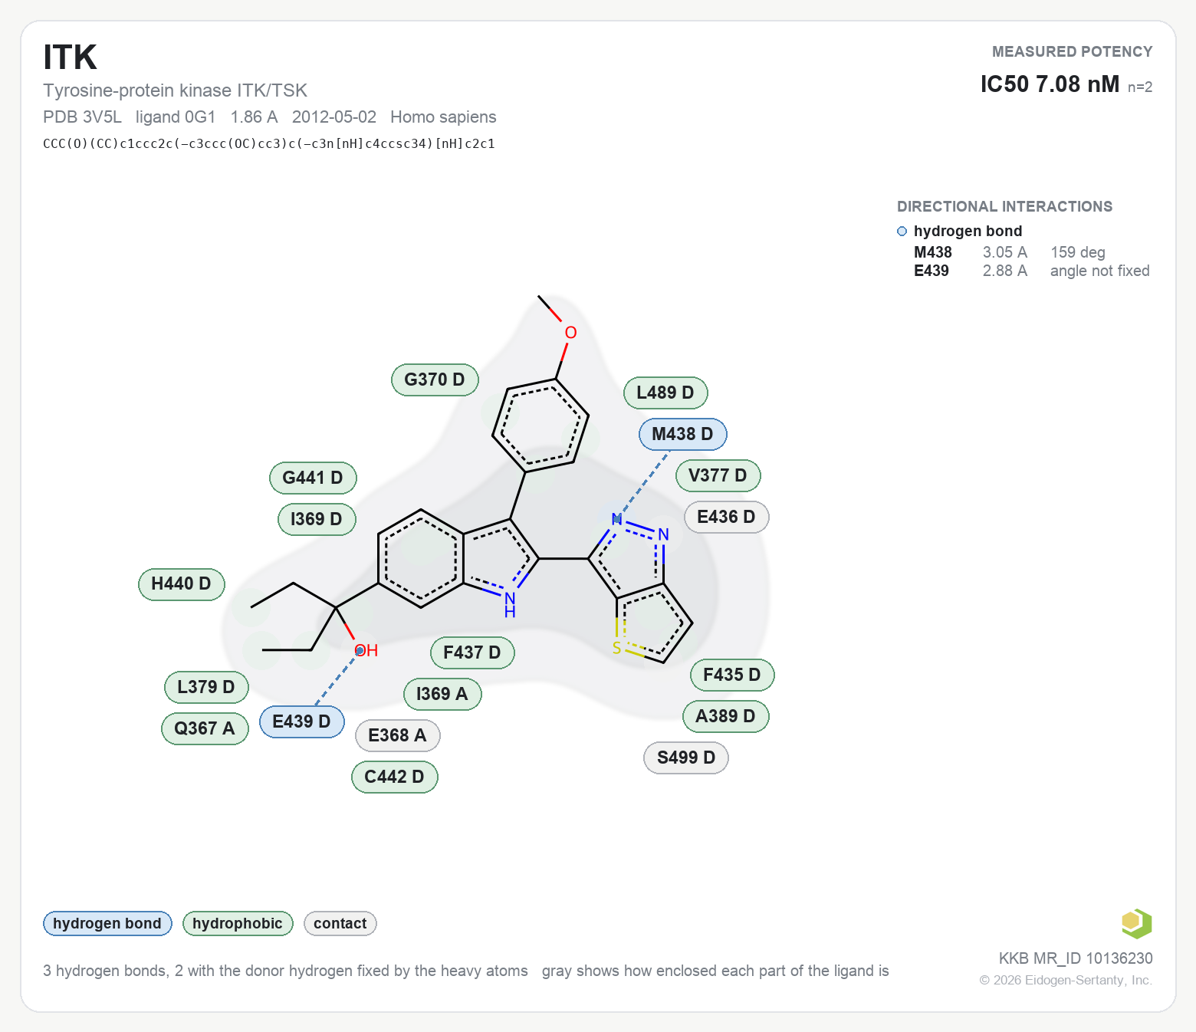Click the E436 D contact residue

(x=726, y=517)
